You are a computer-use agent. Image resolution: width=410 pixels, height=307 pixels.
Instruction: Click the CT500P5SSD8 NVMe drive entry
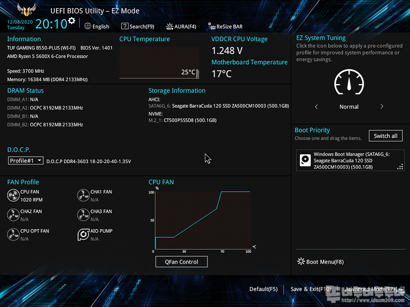[183, 121]
